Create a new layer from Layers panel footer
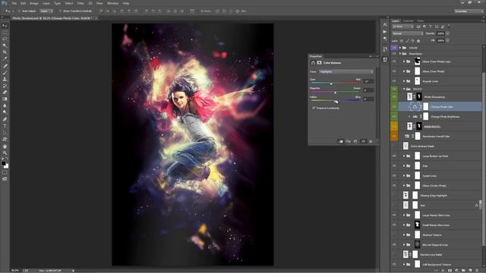The width and height of the screenshot is (486, 273). [x=470, y=271]
